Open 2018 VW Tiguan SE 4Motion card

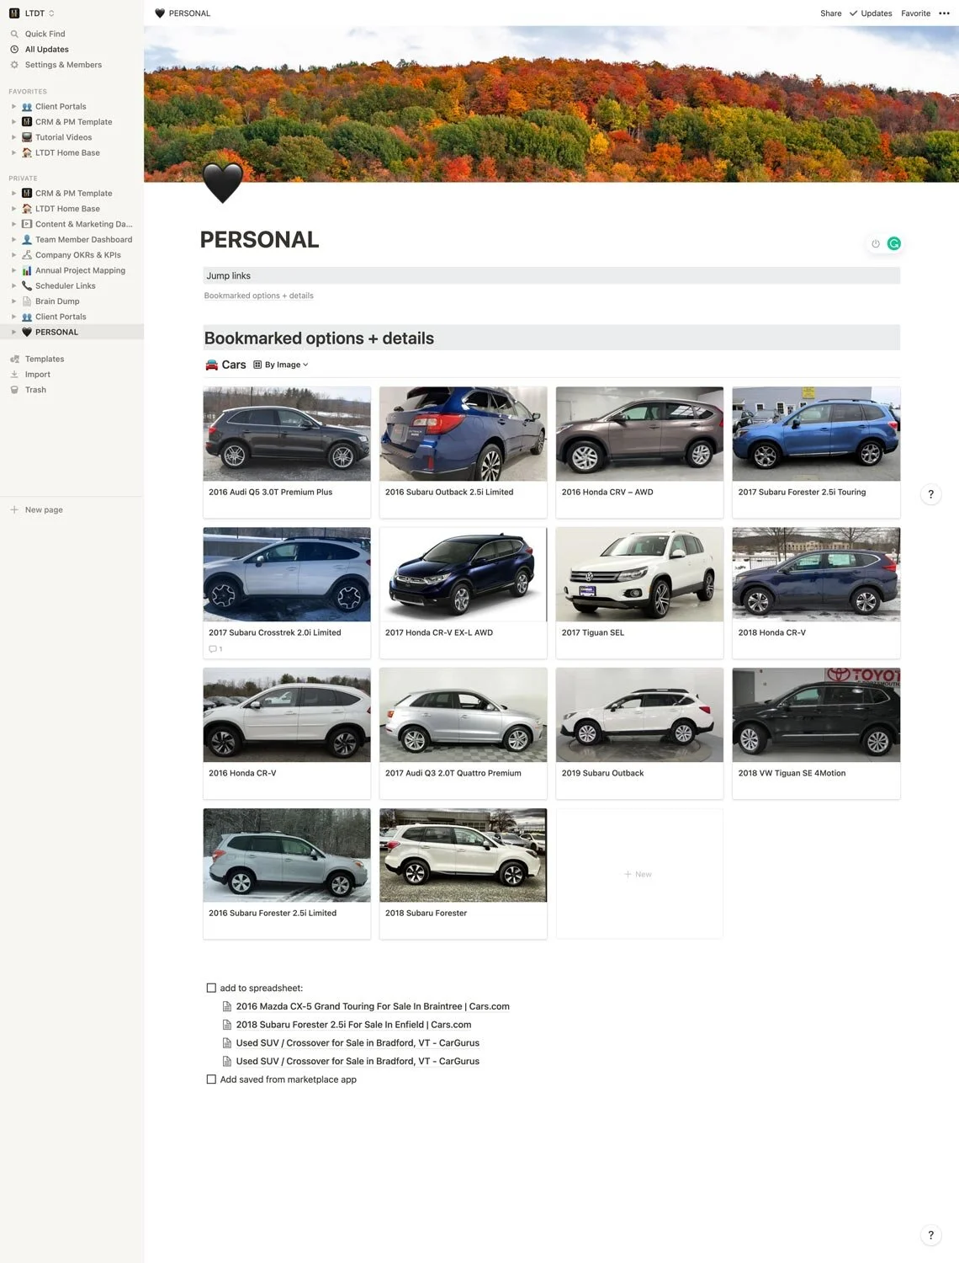pyautogui.click(x=816, y=733)
